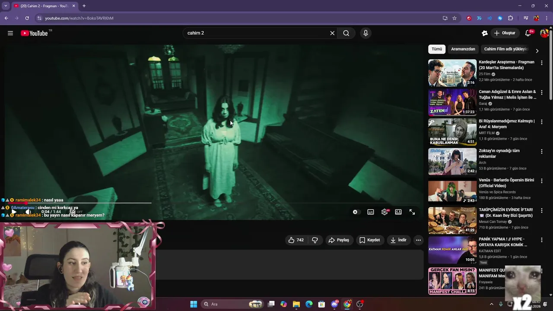Viewport: 553px width, 311px height.
Task: Open the YouTube notifications bell
Action: coord(528,33)
